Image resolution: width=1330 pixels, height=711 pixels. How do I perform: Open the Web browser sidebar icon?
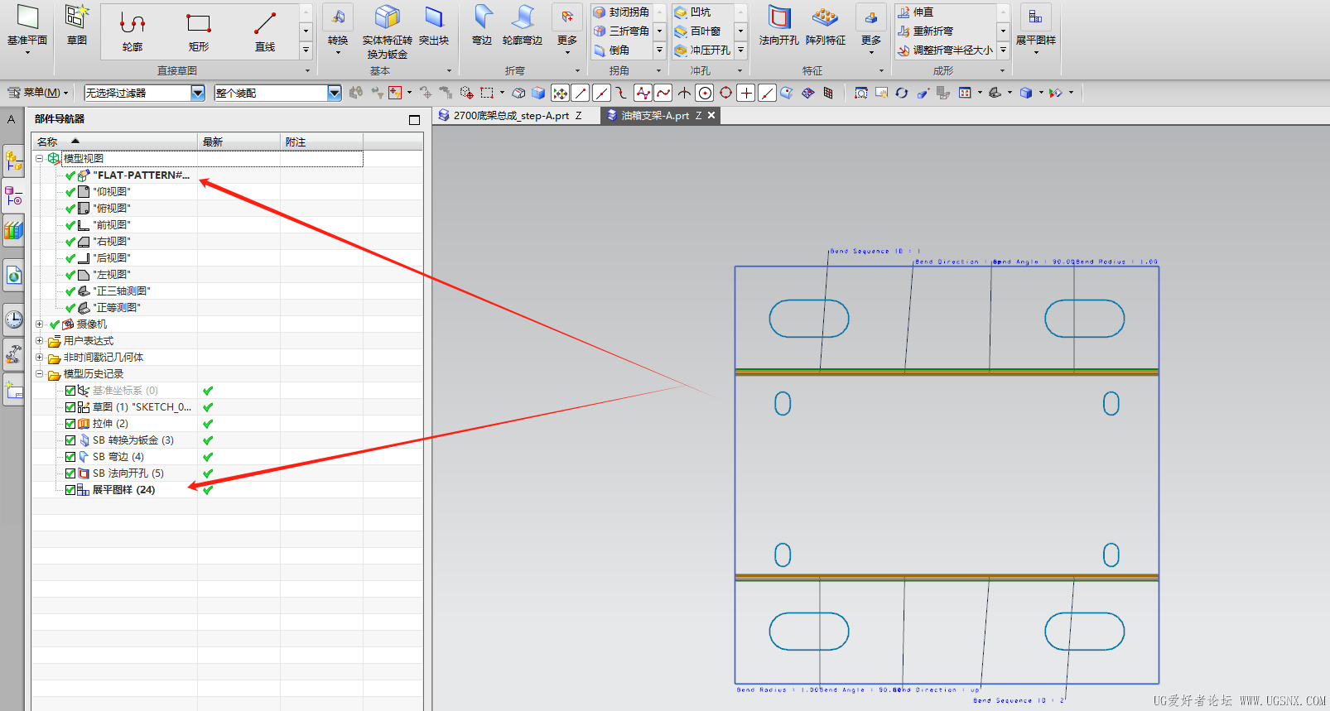point(13,276)
